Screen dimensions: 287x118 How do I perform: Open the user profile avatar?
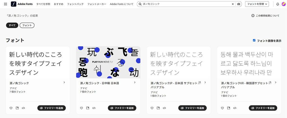point(284,4)
